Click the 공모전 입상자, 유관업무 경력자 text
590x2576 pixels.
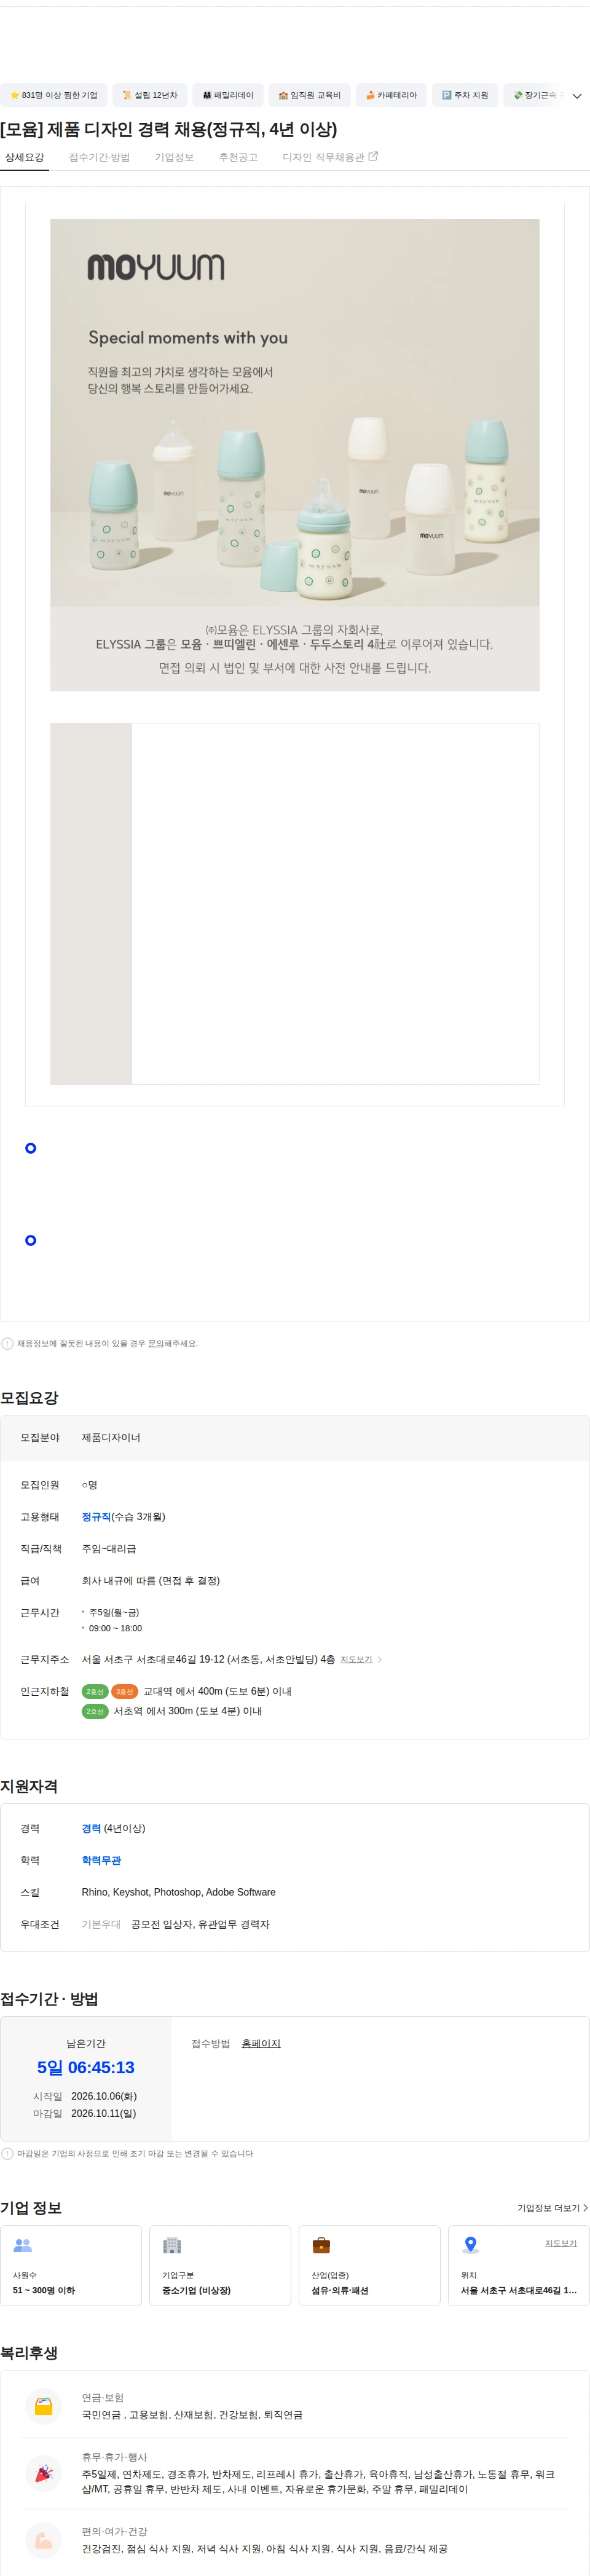pos(200,1924)
